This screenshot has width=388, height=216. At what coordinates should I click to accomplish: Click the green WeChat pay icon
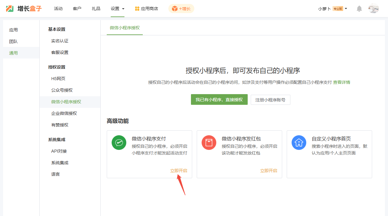click(119, 143)
